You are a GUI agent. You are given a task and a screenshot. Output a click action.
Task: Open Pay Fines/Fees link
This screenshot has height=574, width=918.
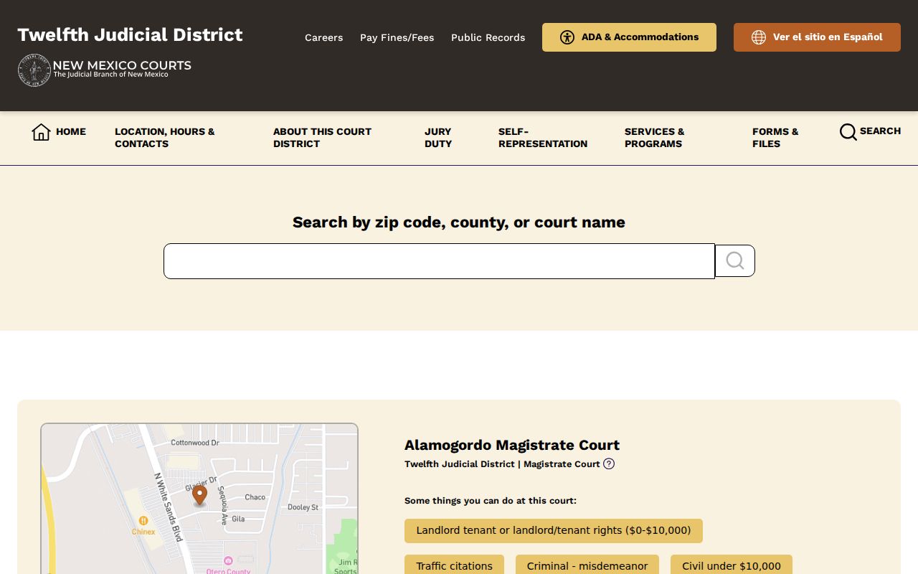(x=397, y=37)
